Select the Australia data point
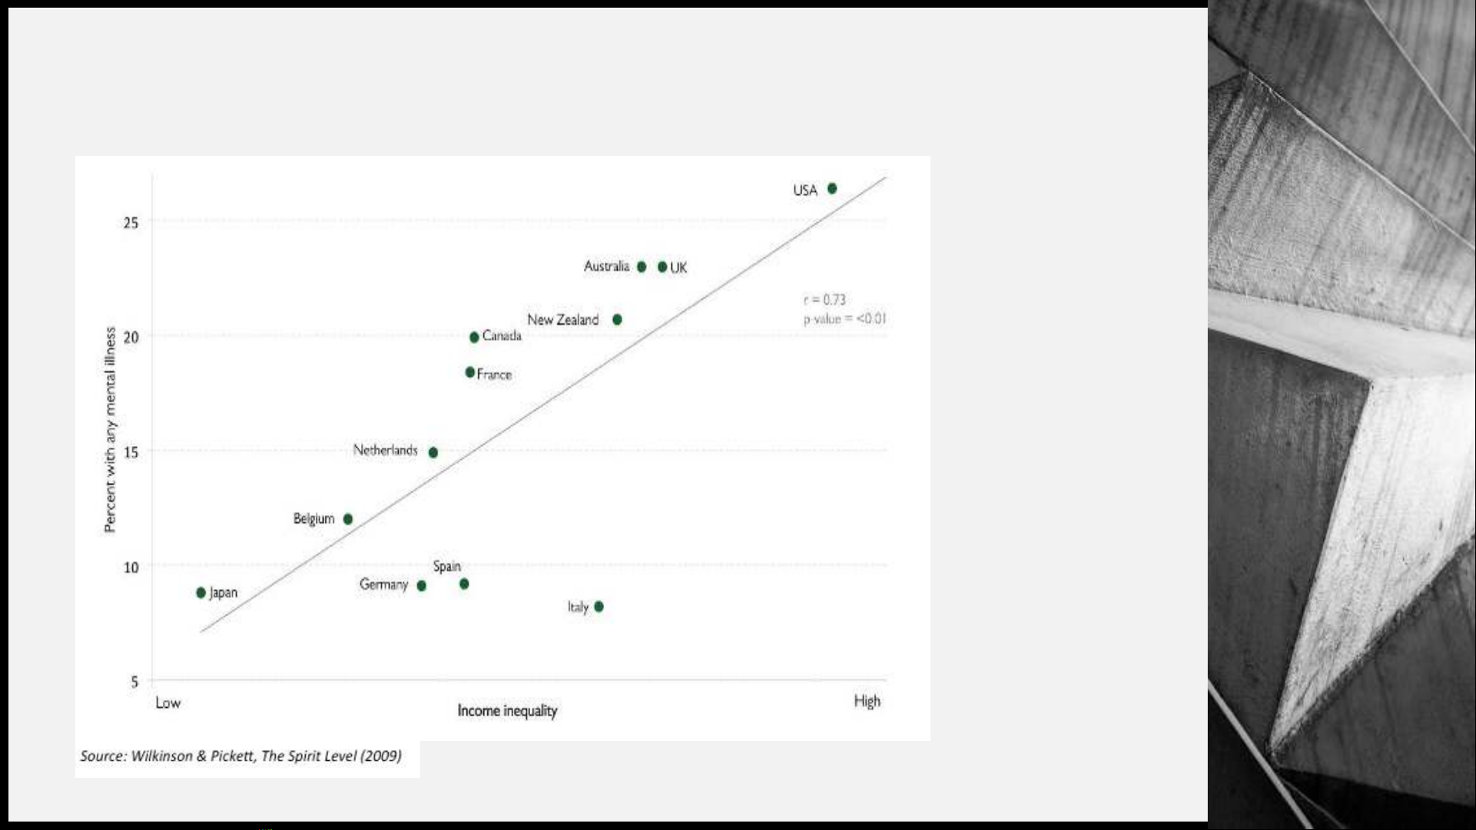This screenshot has height=830, width=1476. pyautogui.click(x=642, y=267)
